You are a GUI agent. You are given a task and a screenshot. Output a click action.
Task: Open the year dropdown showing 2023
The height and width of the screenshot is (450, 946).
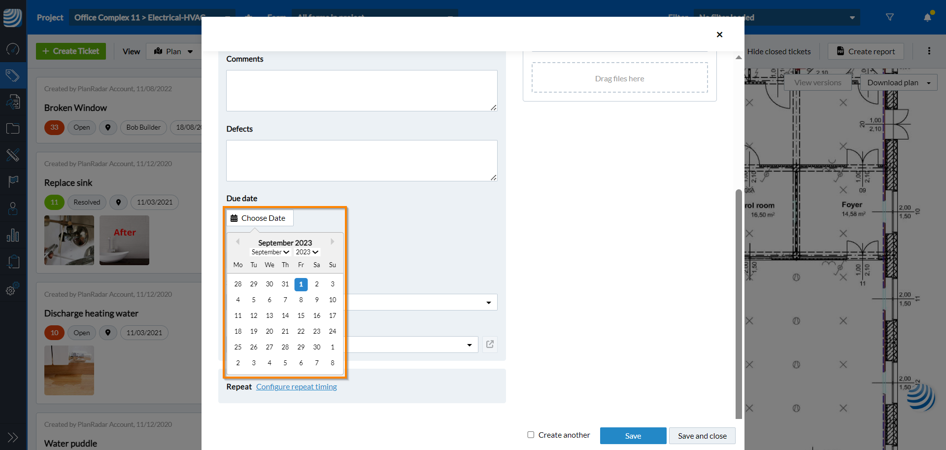click(307, 252)
